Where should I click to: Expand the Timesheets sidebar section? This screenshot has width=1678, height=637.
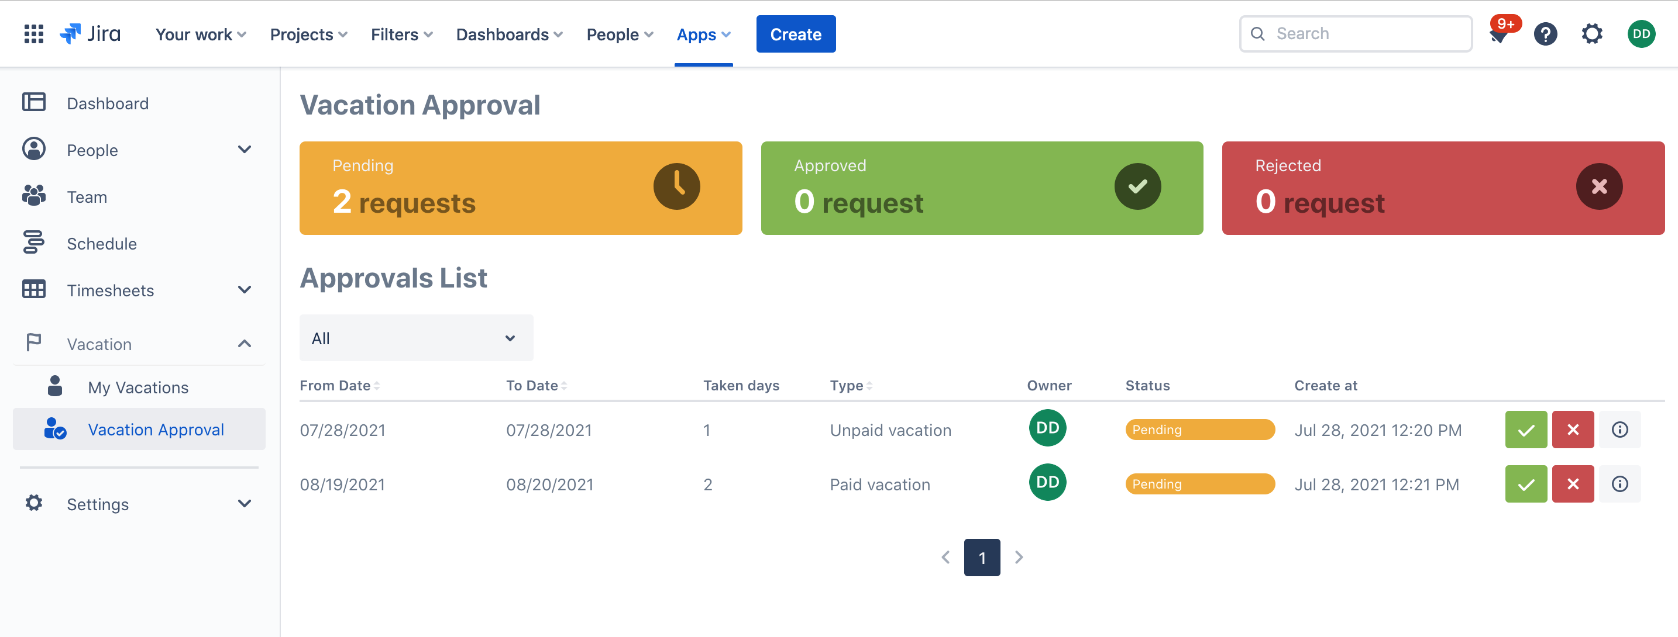[245, 290]
